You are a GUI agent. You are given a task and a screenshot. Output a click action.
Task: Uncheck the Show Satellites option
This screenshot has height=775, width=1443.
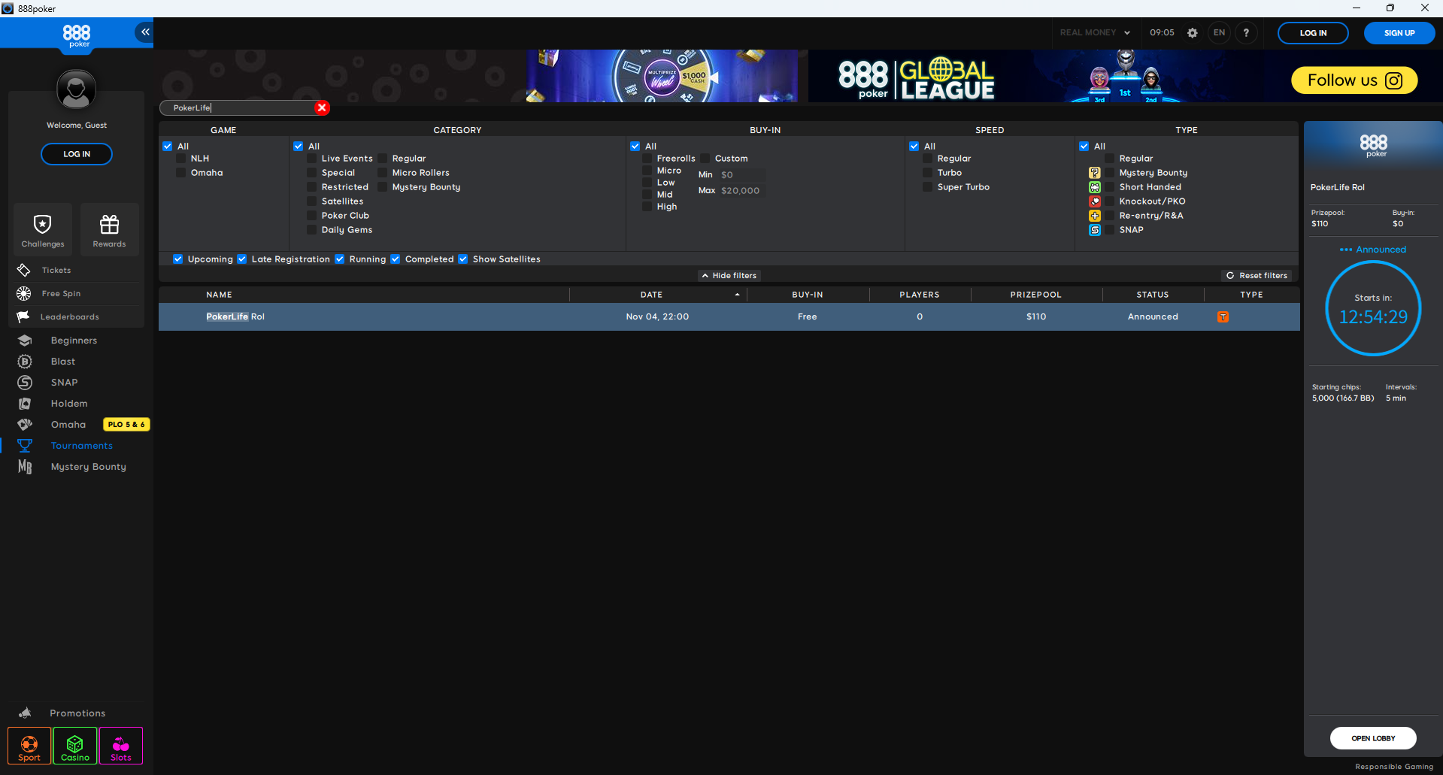[x=462, y=259]
